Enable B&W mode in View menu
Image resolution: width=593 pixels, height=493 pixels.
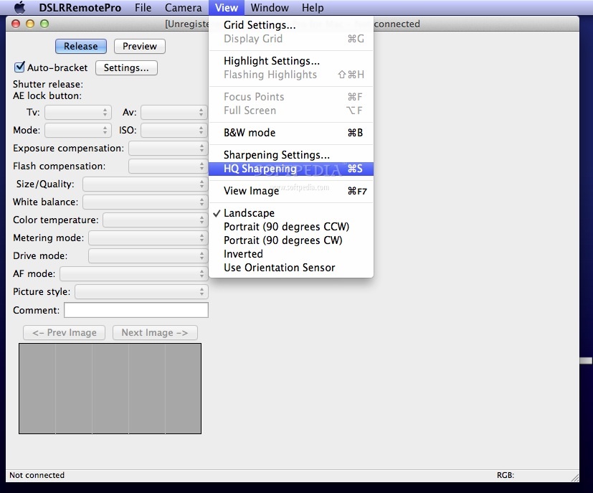(249, 133)
